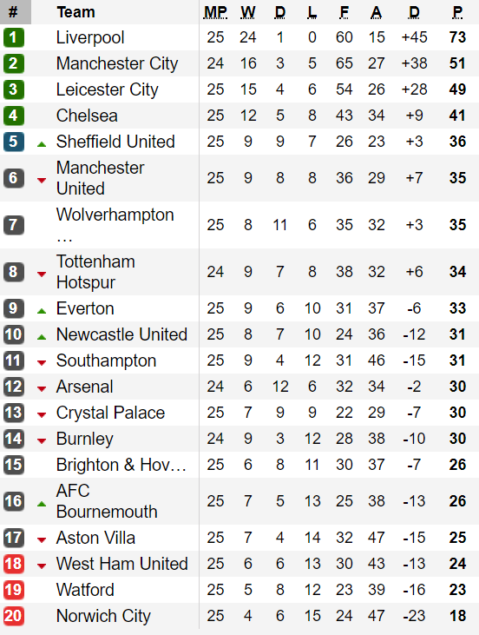The width and height of the screenshot is (479, 635).
Task: Select the Arsenal team name
Action: coord(84,387)
